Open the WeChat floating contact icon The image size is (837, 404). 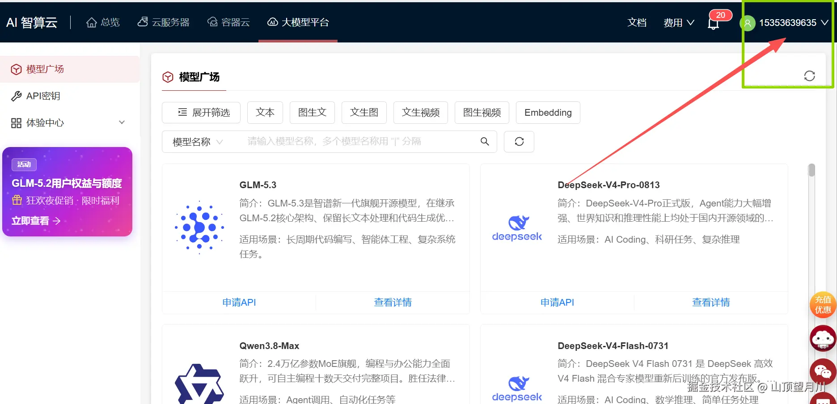[823, 371]
